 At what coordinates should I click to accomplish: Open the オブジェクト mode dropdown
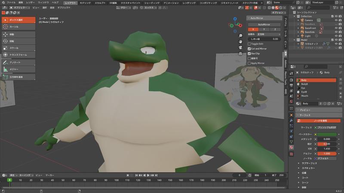coord(21,8)
